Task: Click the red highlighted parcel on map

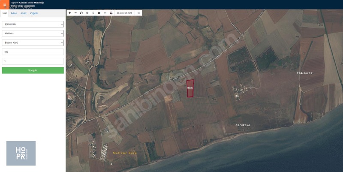Action: click(x=190, y=88)
